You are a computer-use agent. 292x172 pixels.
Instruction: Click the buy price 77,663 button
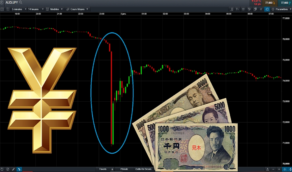[x=285, y=3]
